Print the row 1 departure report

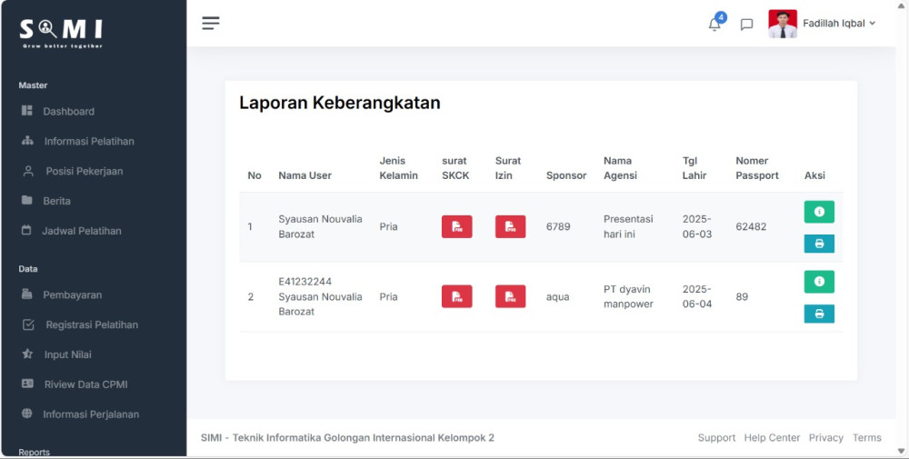pos(818,244)
